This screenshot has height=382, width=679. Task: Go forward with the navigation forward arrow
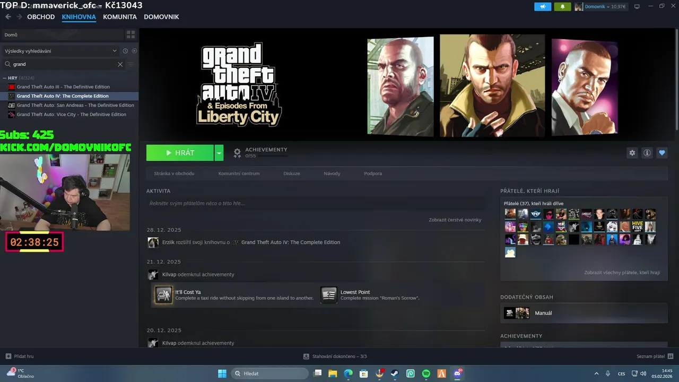pos(19,17)
